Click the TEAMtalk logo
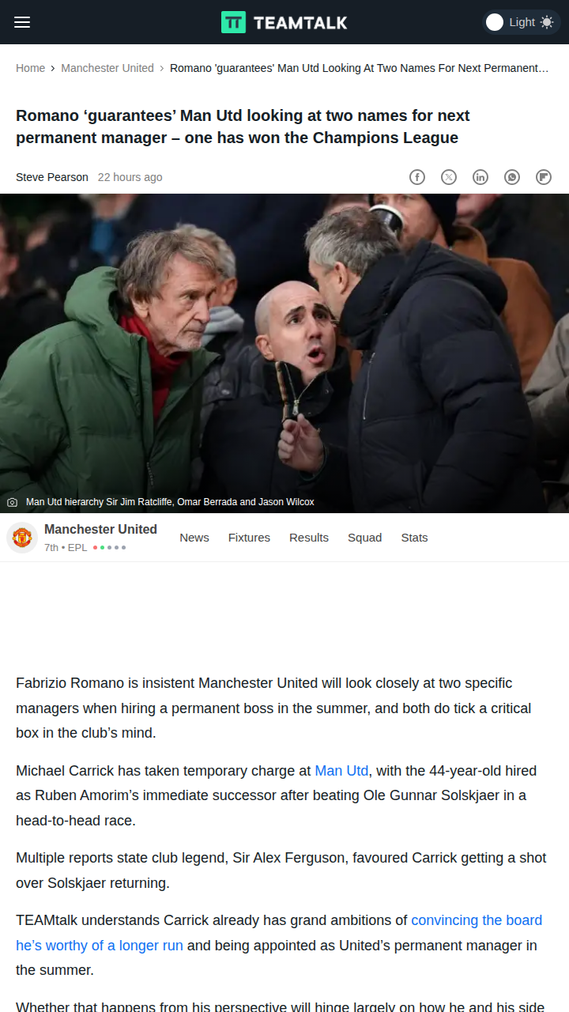 (284, 22)
